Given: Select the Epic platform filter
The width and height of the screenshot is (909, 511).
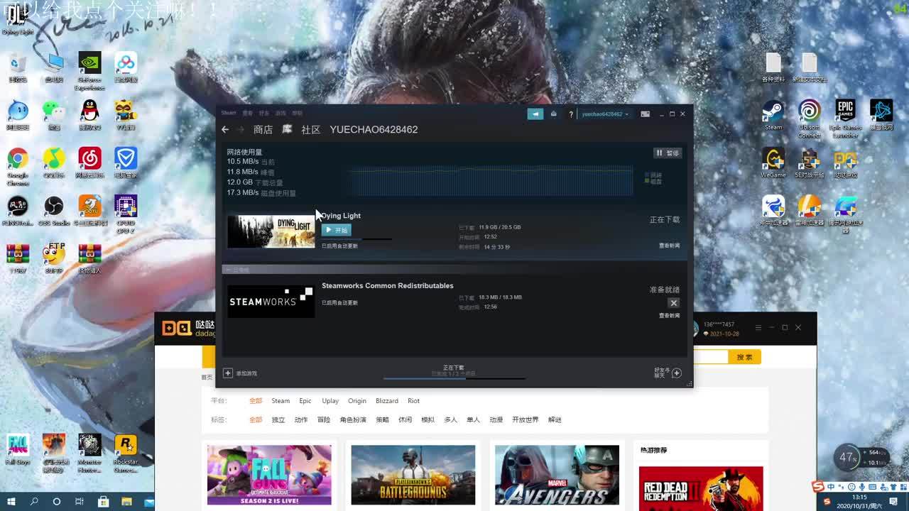Looking at the screenshot, I should coord(305,401).
